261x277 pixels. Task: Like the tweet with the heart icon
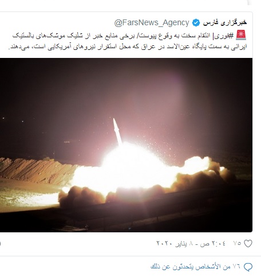(x=248, y=243)
